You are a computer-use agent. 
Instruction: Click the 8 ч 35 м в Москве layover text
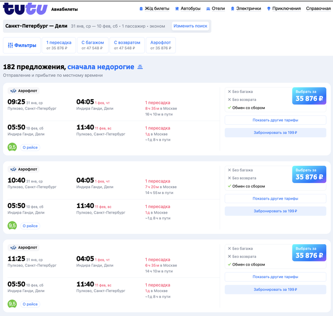click(161, 109)
